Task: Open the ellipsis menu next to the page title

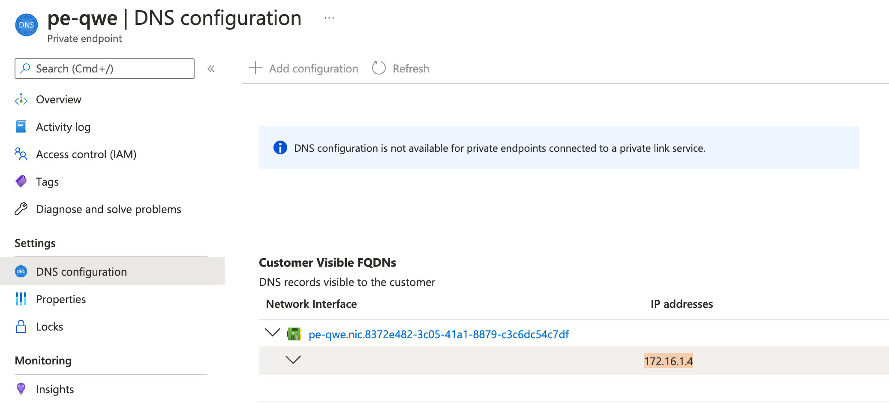Action: 329,18
